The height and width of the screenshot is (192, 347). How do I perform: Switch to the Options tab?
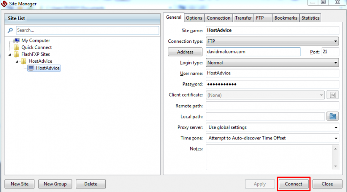tap(194, 18)
